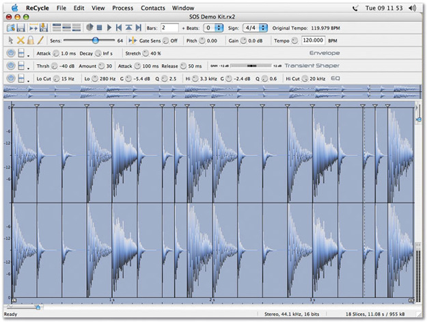
Task: Click the Save disk icon
Action: click(x=21, y=28)
